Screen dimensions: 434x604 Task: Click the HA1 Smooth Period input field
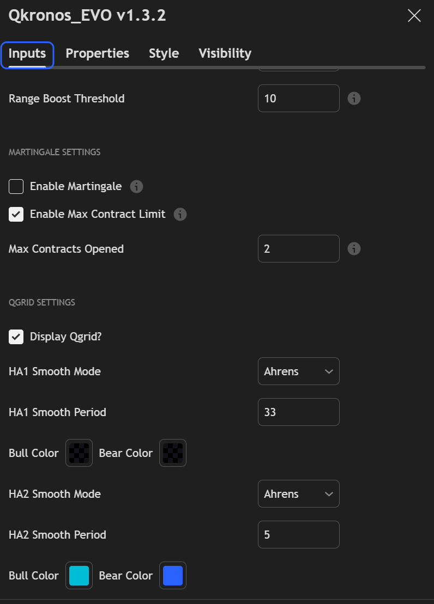298,412
